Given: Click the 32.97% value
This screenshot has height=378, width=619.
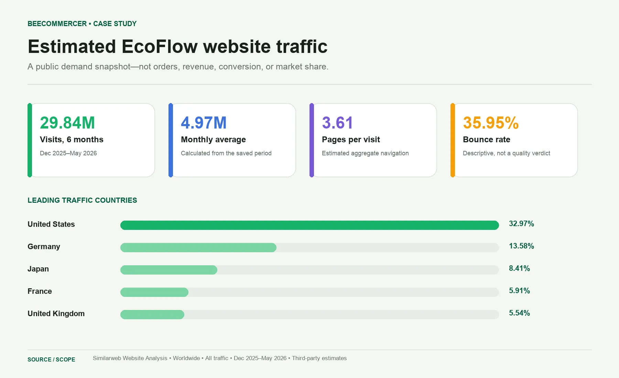Looking at the screenshot, I should (521, 224).
